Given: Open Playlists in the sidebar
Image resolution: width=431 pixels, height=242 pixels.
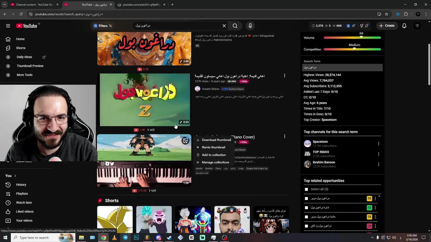Looking at the screenshot, I should pos(22,194).
